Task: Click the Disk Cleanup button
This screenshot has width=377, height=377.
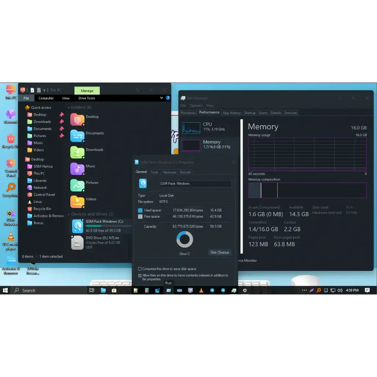Action: (x=219, y=253)
